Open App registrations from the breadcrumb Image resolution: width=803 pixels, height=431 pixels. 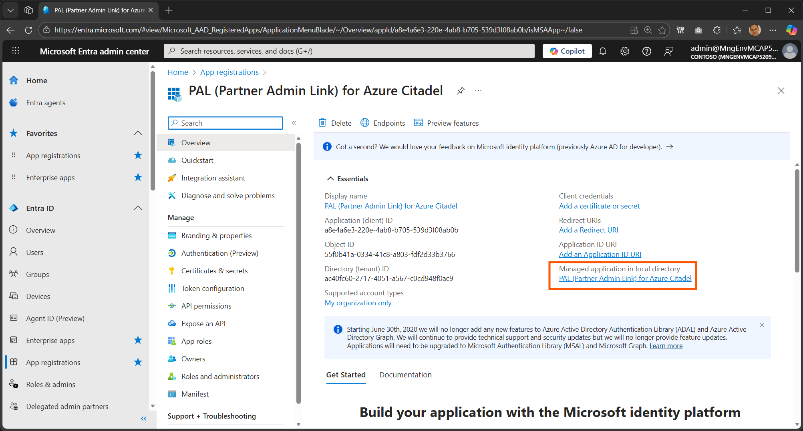coord(229,72)
